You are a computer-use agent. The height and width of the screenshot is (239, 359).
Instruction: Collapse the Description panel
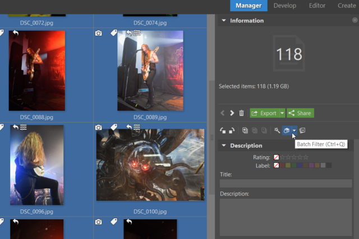[x=224, y=146]
